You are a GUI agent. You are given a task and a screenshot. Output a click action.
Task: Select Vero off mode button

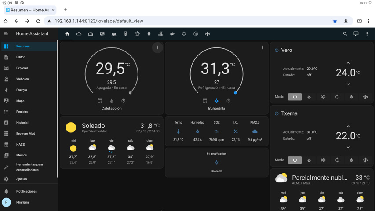coord(295,97)
